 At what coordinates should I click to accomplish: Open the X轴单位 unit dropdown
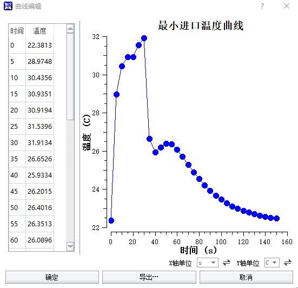coord(207,263)
